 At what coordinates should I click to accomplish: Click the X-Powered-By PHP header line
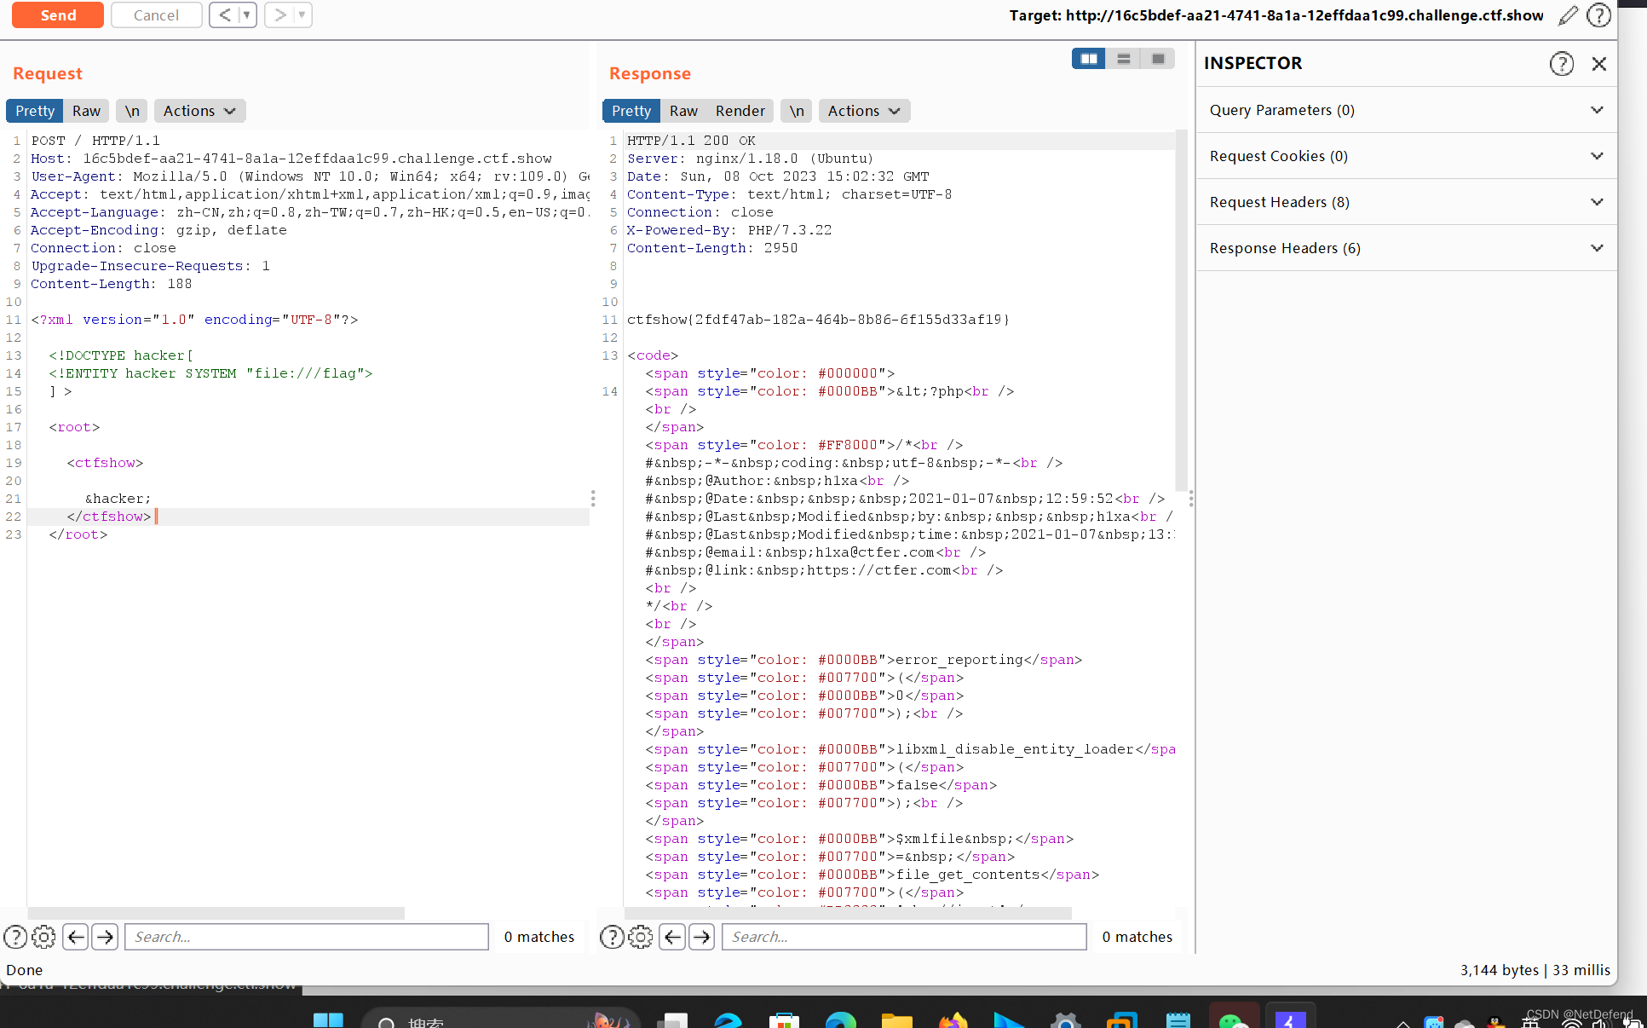pos(728,230)
